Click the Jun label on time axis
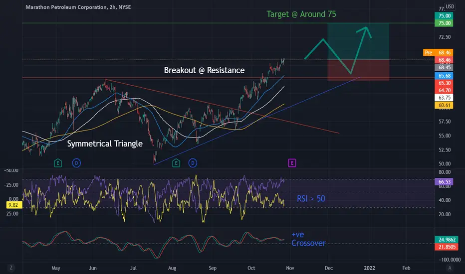 93,268
